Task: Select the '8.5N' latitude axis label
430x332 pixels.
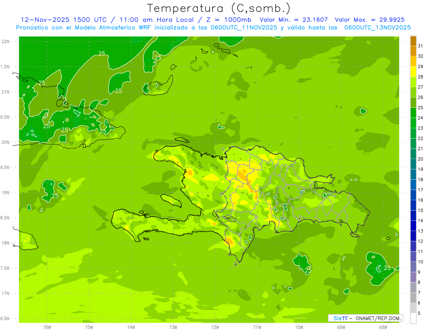Action: pyautogui.click(x=5, y=218)
